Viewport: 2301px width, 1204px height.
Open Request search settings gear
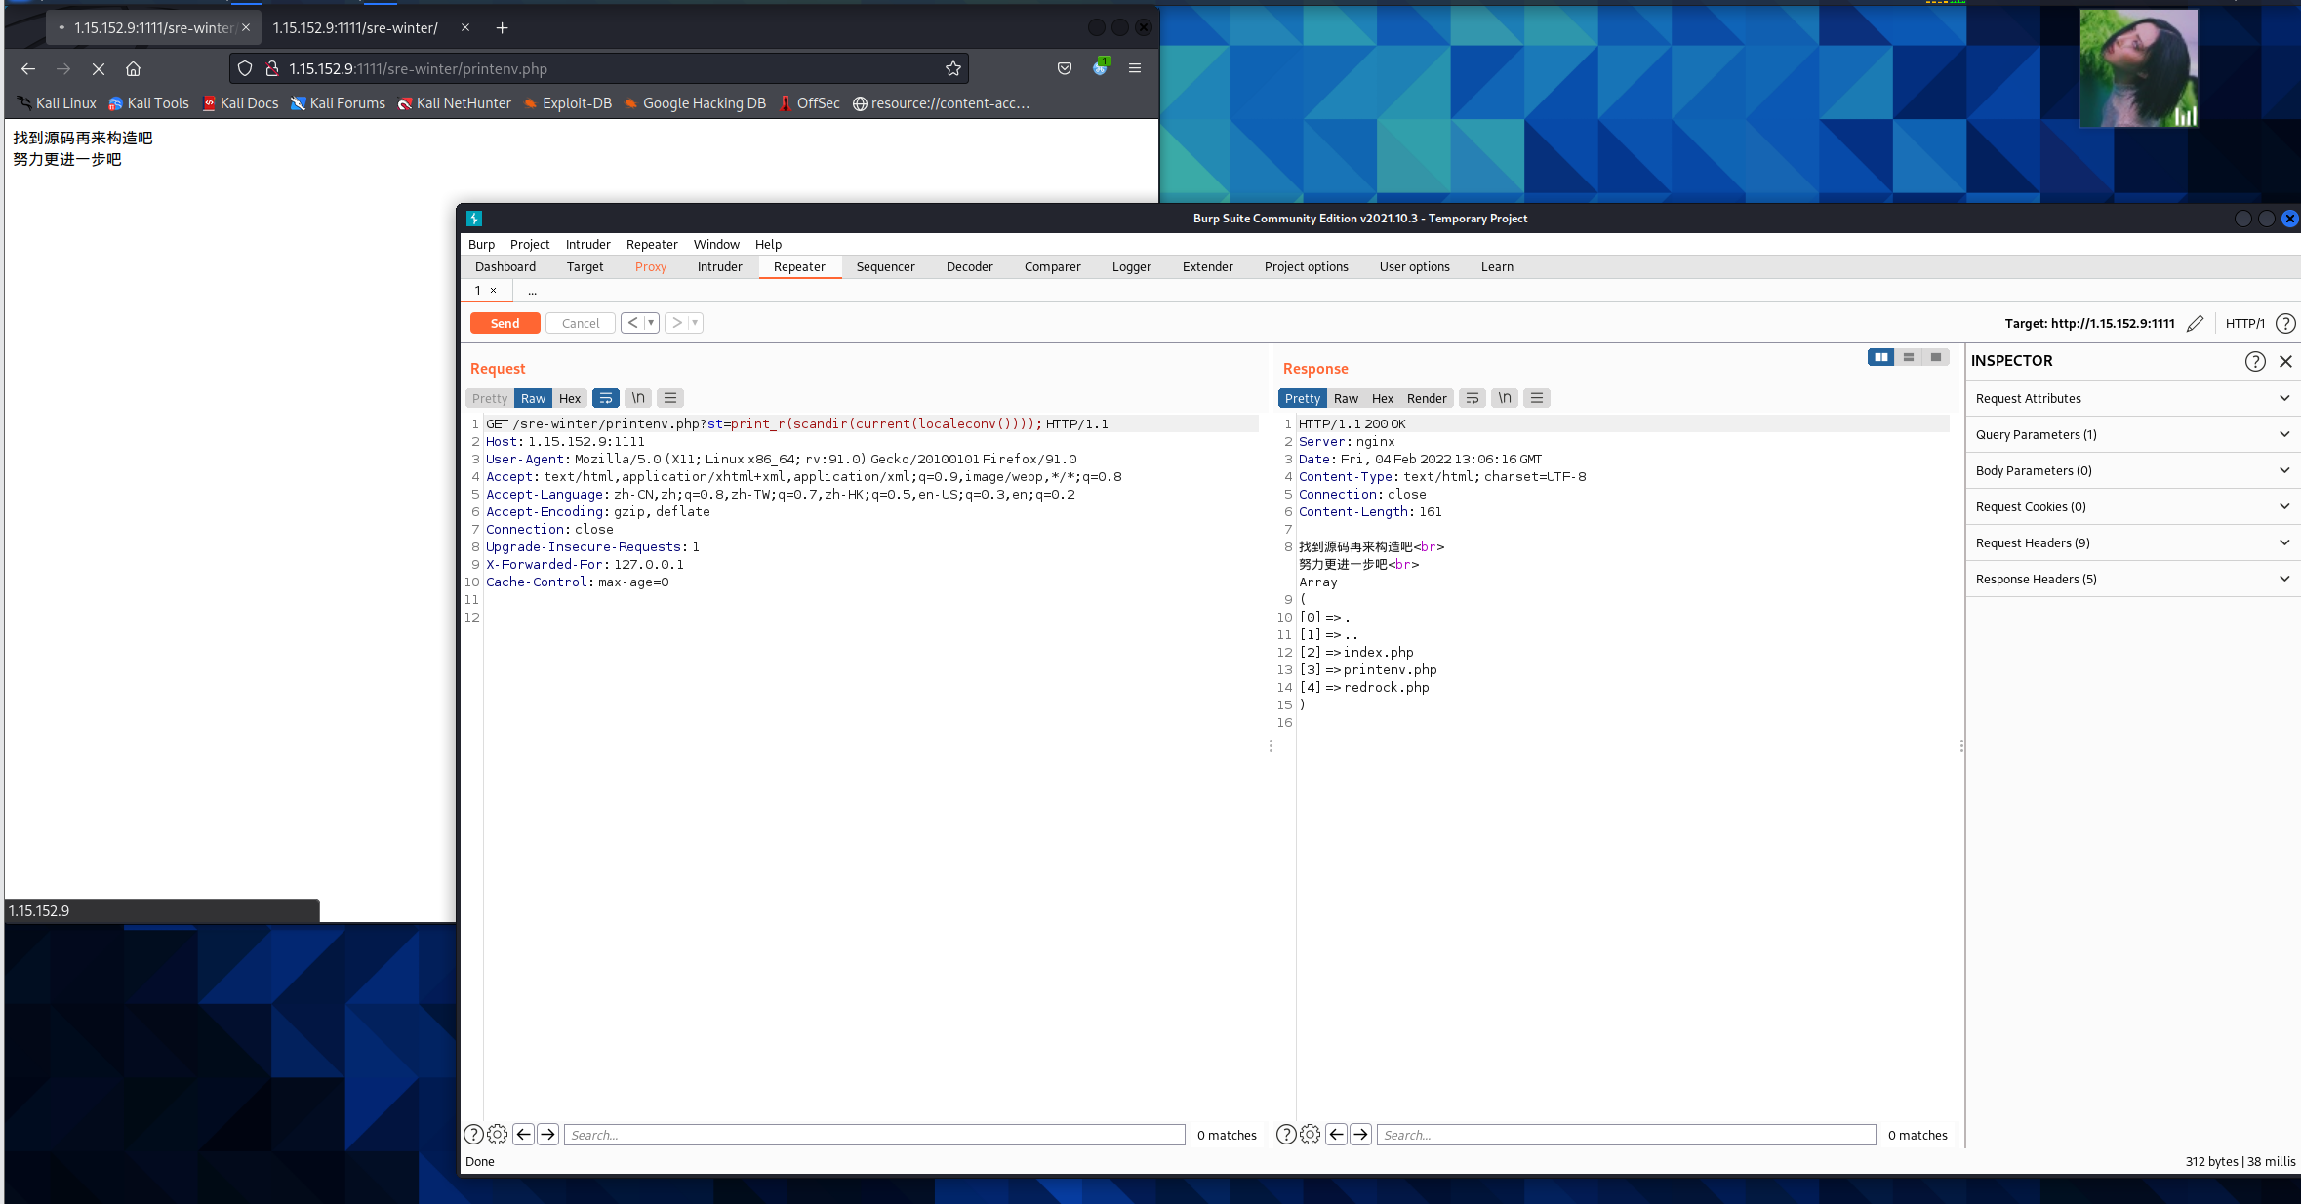click(x=498, y=1134)
